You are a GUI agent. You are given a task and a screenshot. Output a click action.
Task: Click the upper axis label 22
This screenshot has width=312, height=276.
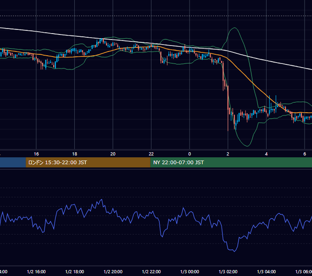pos(151,154)
